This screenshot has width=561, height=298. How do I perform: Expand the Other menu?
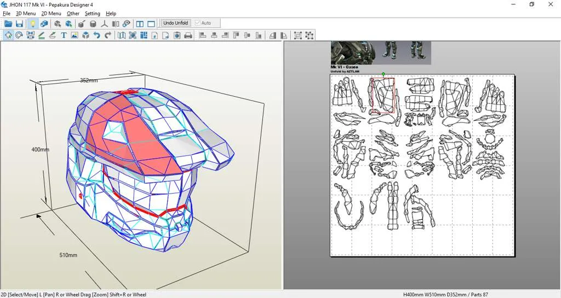[x=73, y=14]
